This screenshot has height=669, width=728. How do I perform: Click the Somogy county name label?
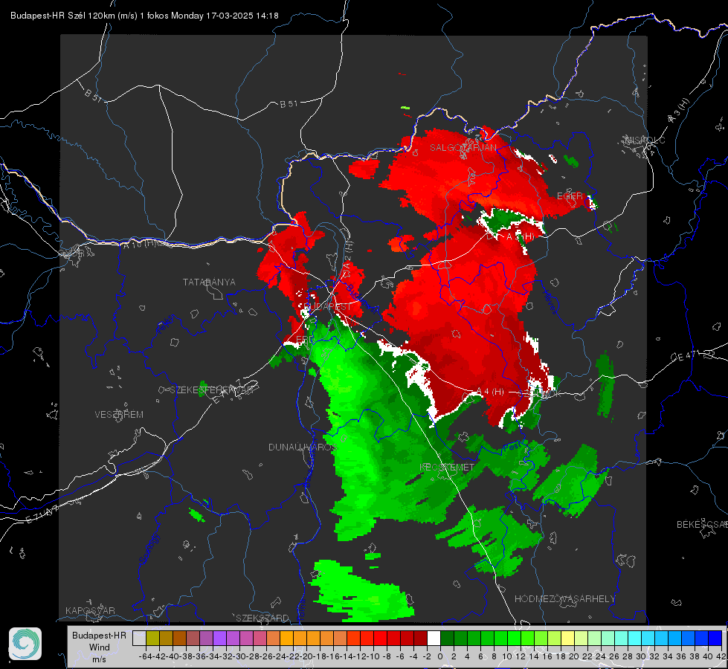click(149, 549)
